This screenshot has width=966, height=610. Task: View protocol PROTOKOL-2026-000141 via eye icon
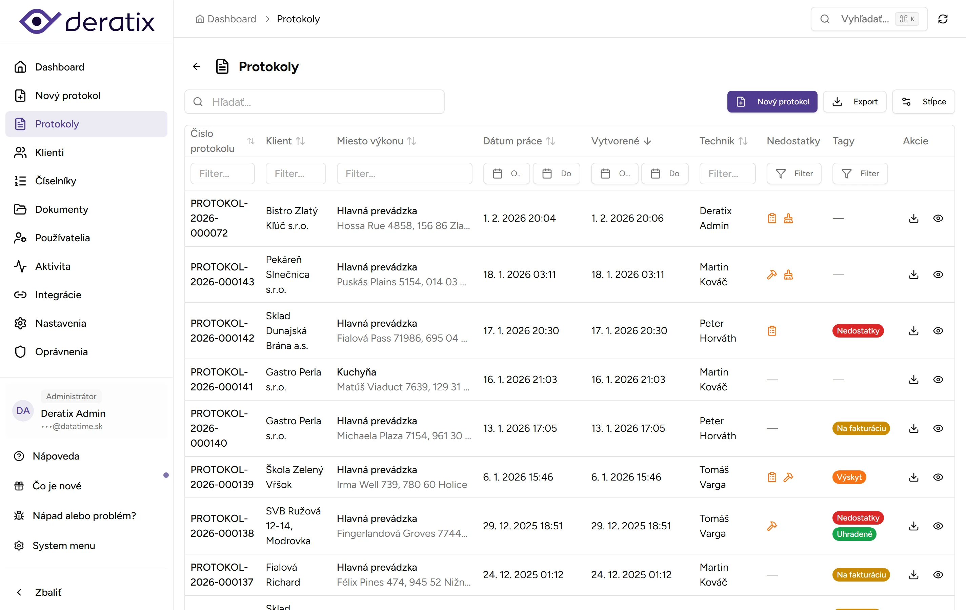tap(938, 380)
